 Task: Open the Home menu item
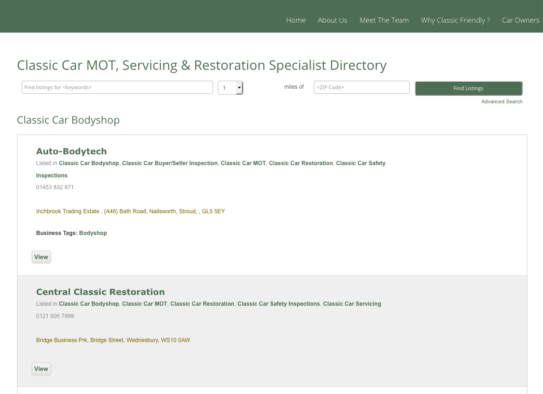[296, 20]
